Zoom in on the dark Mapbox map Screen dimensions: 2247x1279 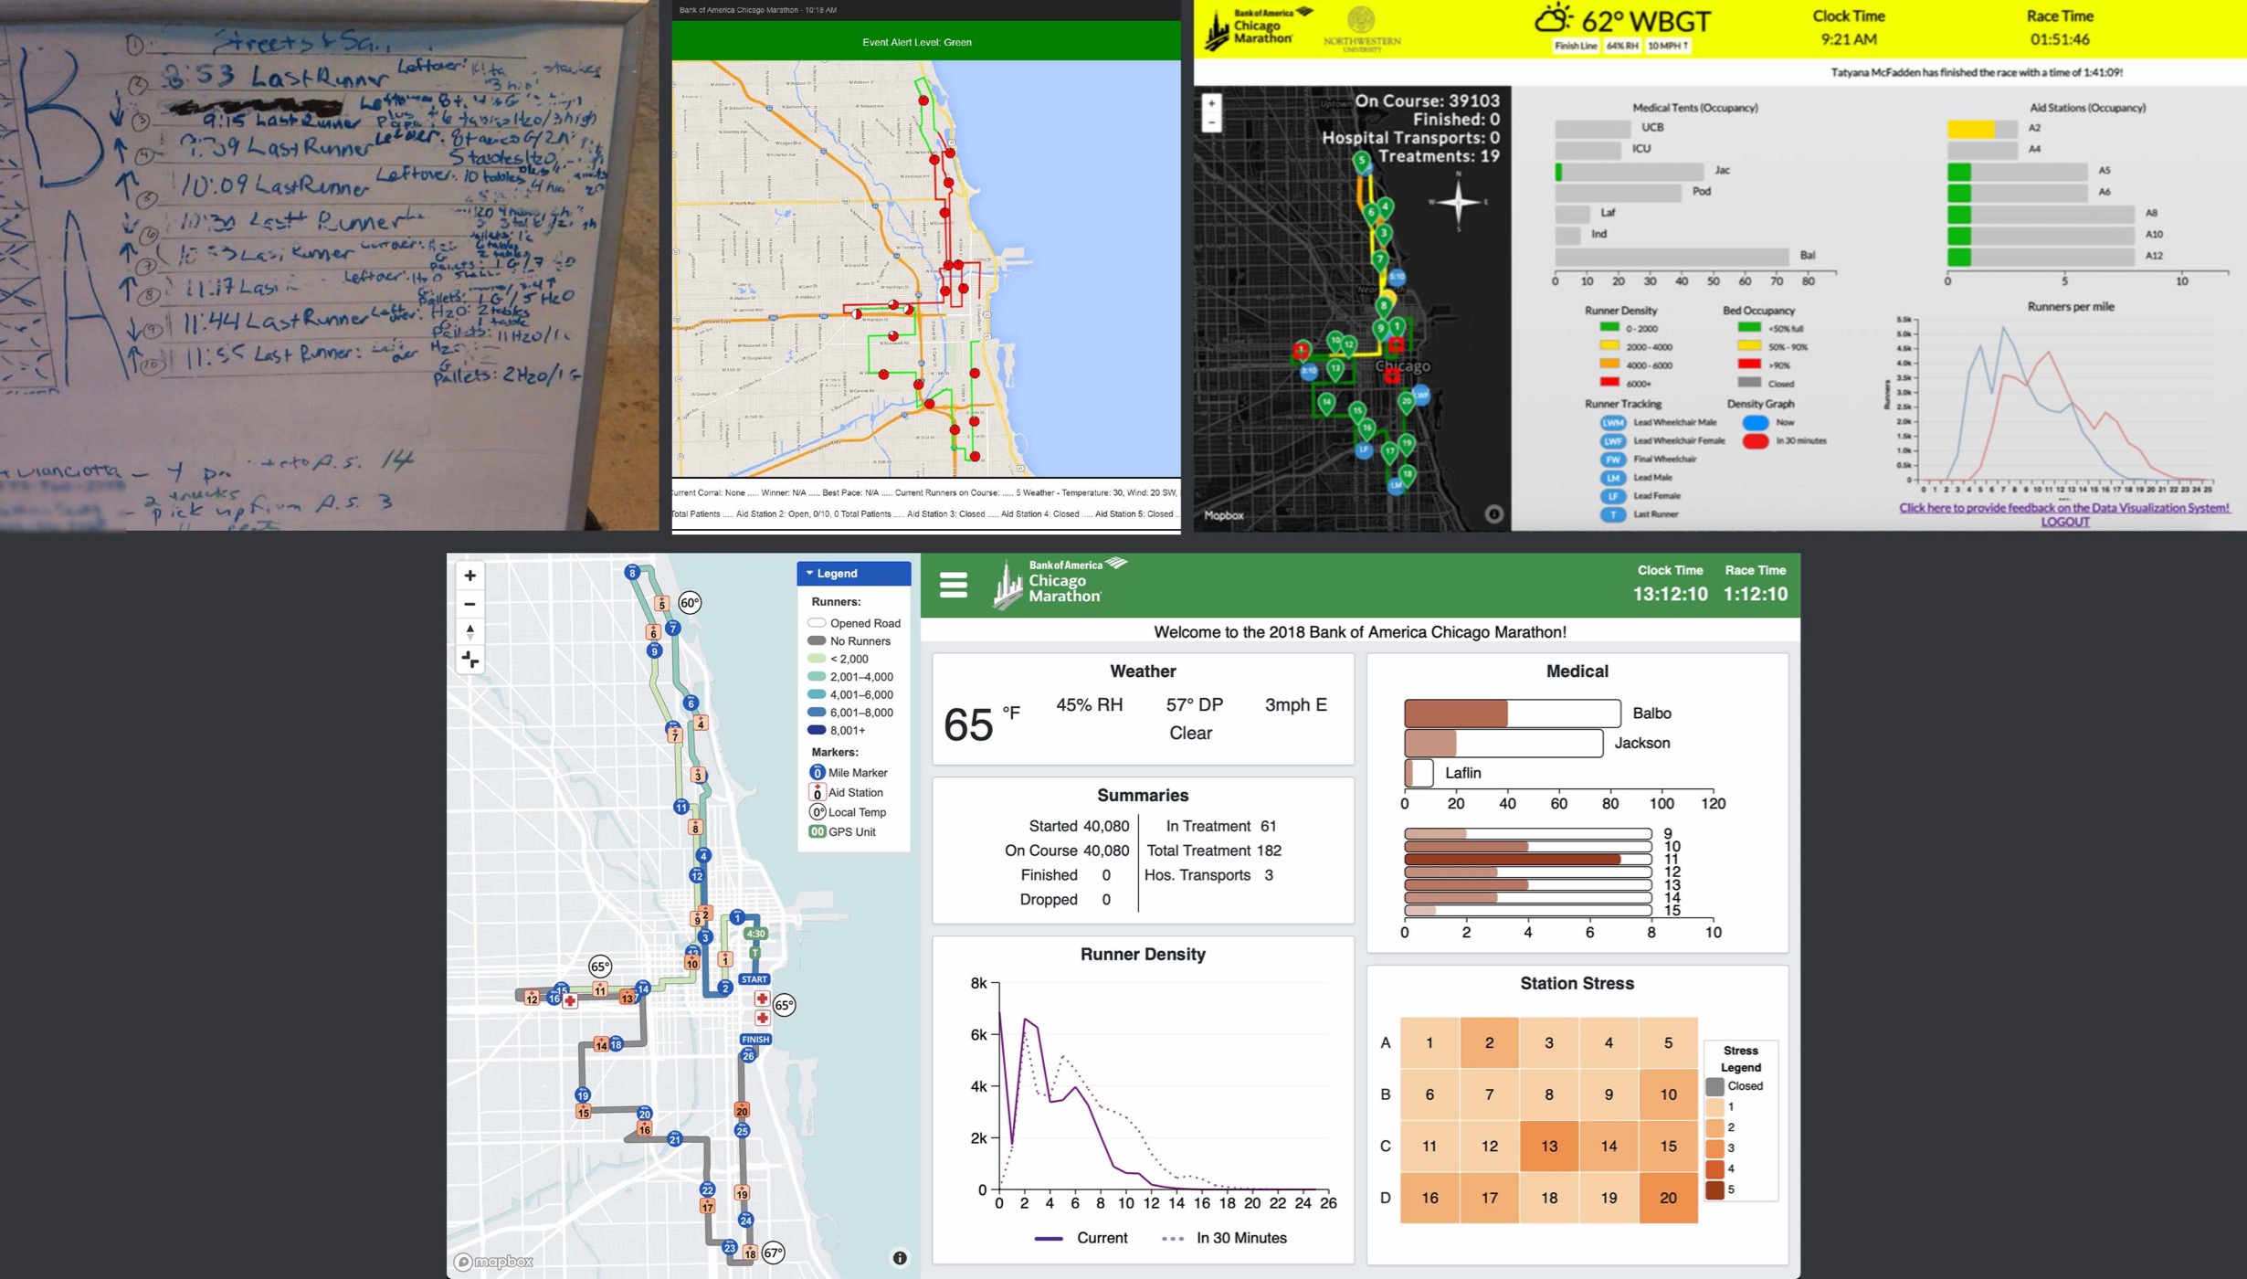pyautogui.click(x=1211, y=103)
